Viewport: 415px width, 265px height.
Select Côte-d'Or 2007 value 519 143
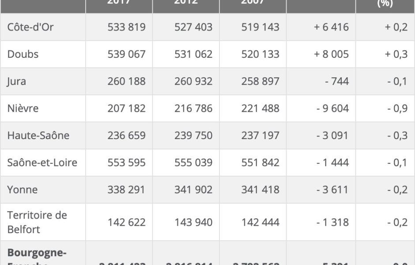(x=260, y=27)
